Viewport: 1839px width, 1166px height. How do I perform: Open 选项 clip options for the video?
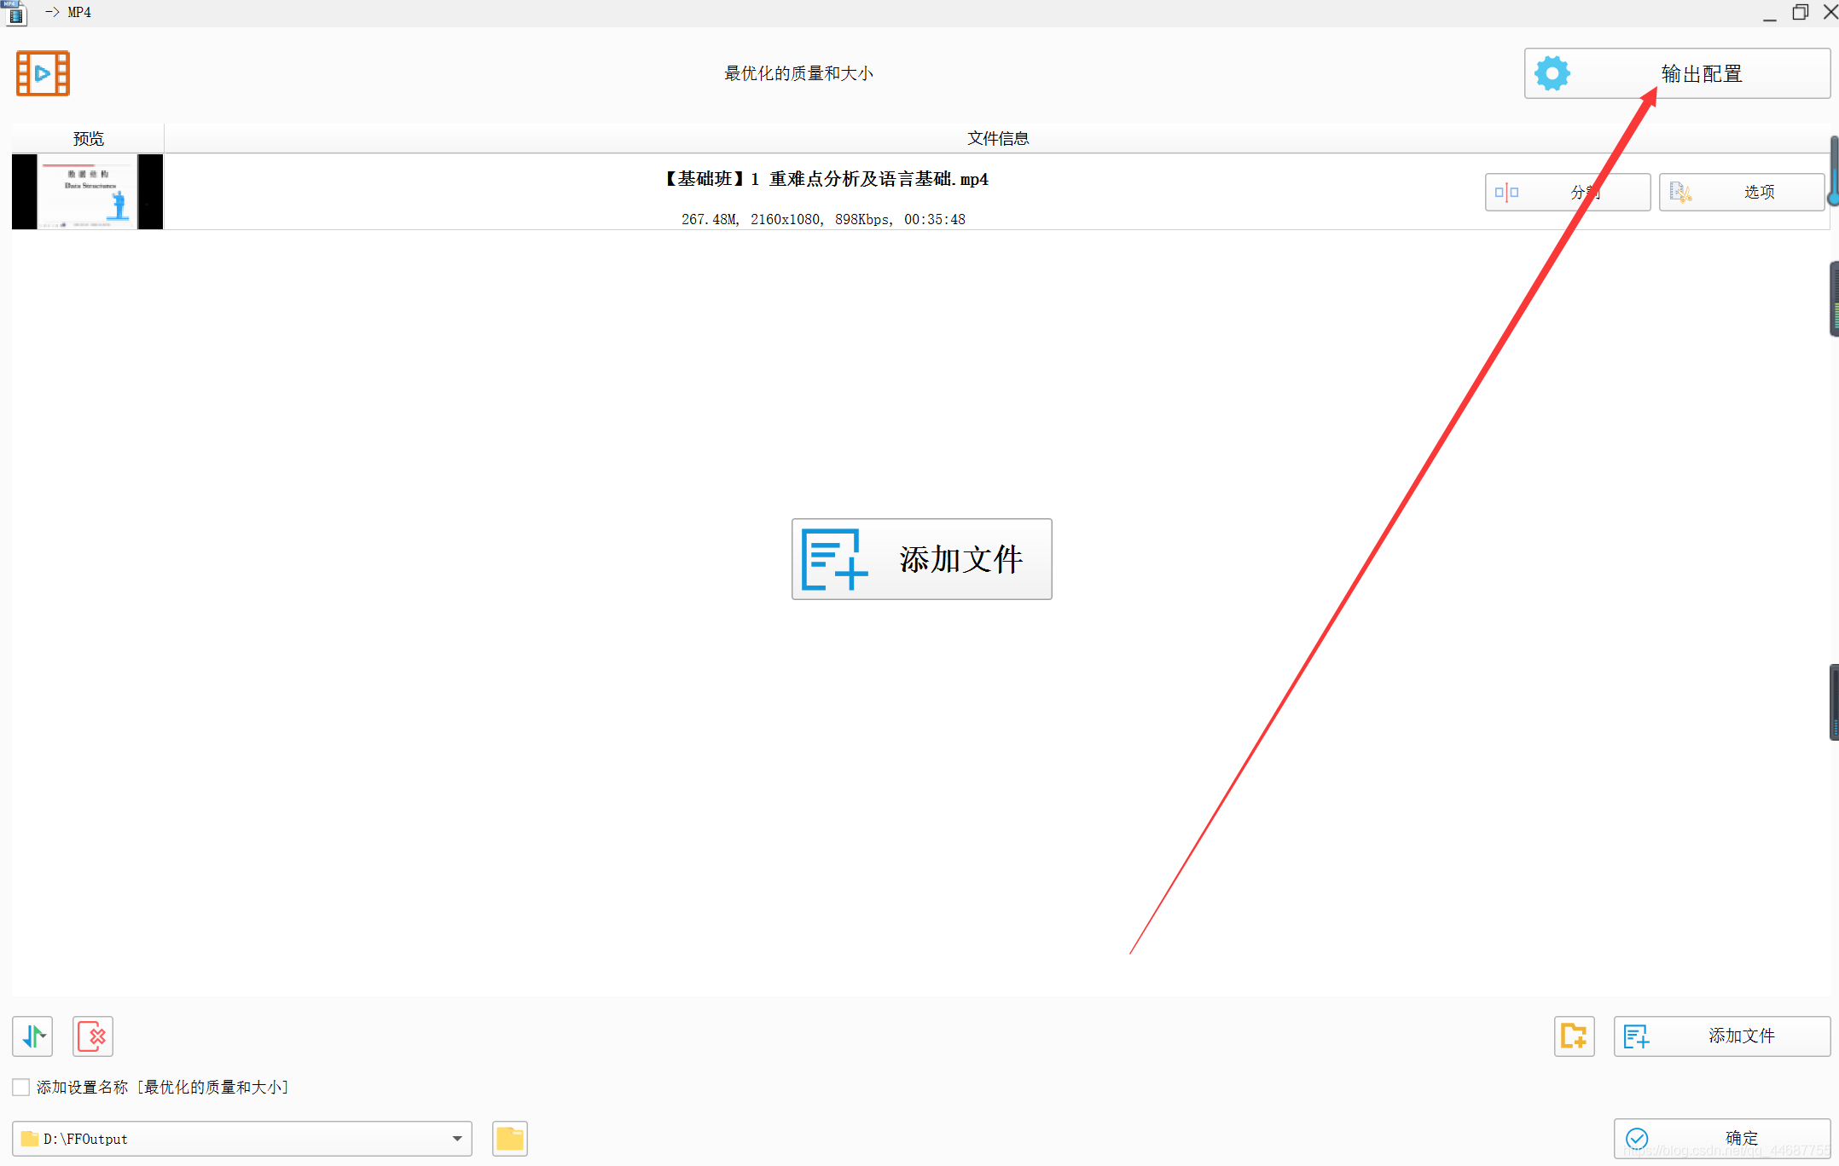coord(1740,192)
